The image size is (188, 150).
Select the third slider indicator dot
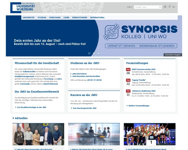[x=99, y=53]
